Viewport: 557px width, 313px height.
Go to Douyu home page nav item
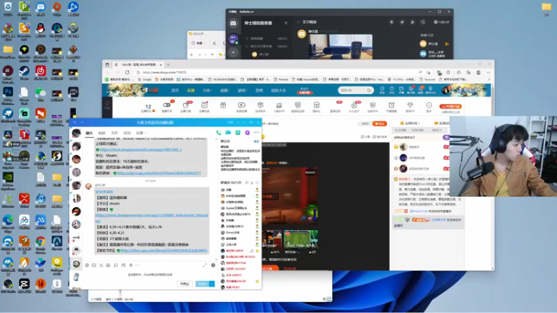175,90
